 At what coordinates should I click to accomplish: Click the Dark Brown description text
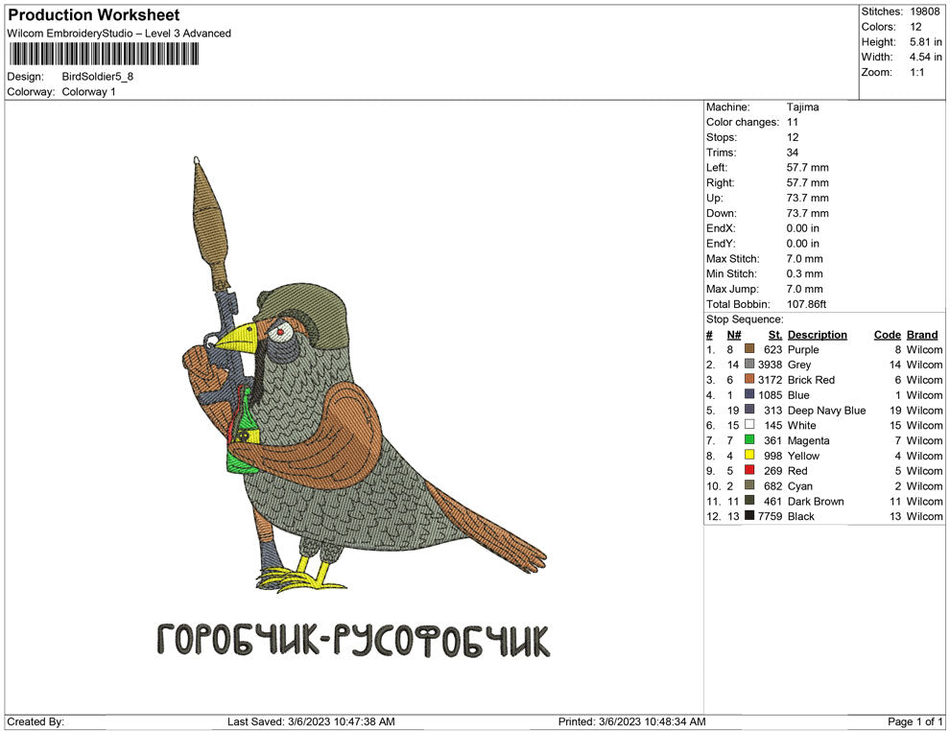(816, 501)
